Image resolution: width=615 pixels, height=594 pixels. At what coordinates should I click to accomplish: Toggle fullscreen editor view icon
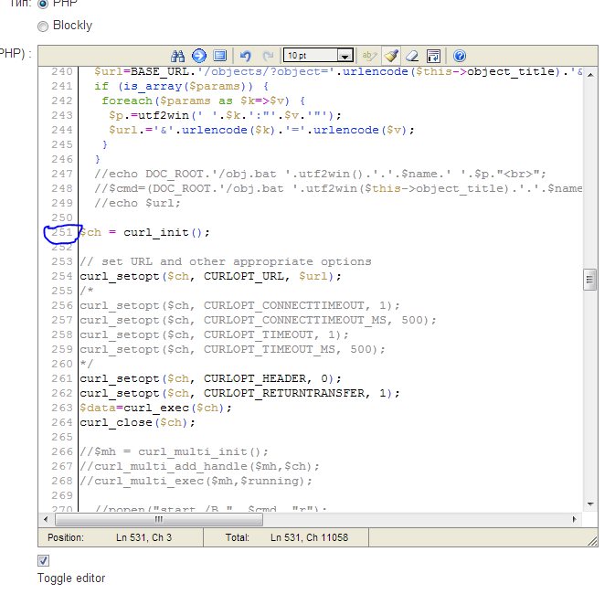pos(220,56)
